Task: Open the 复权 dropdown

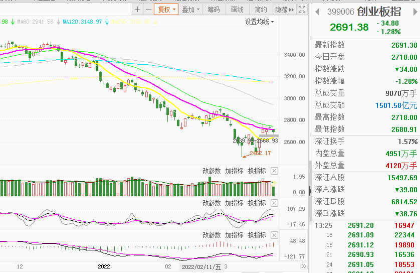Action: pos(167,10)
